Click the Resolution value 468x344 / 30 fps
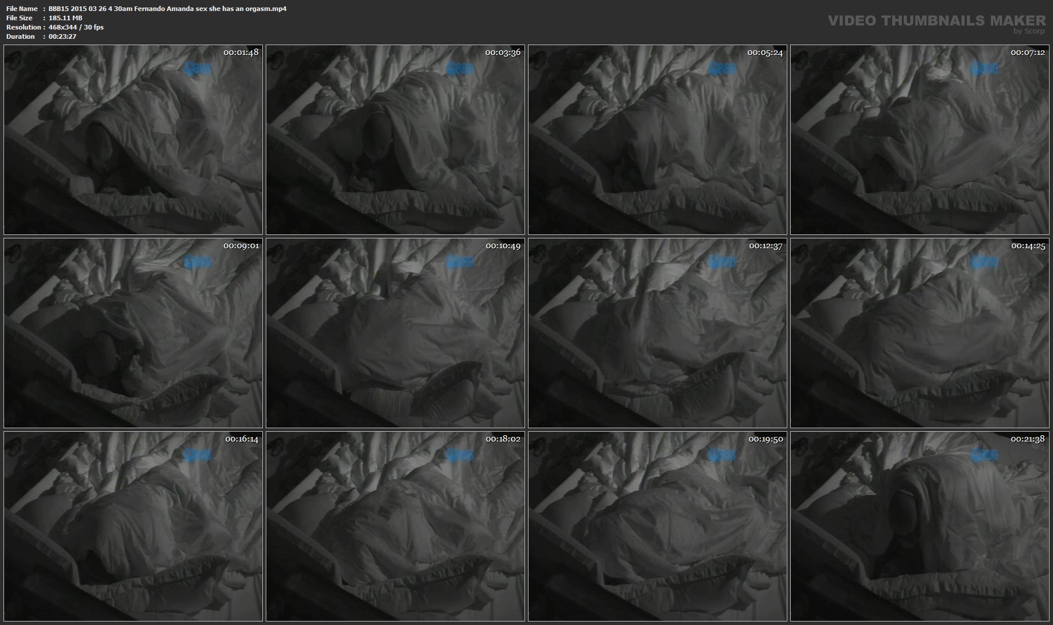 click(x=76, y=27)
